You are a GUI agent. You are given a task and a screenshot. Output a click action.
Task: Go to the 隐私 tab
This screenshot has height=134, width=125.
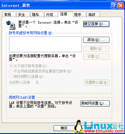click(x=37, y=14)
